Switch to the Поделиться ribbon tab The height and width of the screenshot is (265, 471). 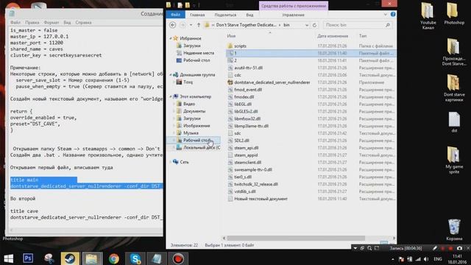pos(225,15)
